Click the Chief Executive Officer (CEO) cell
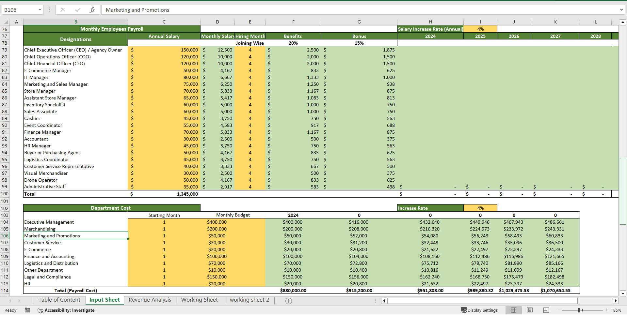The image size is (627, 315). 75,50
